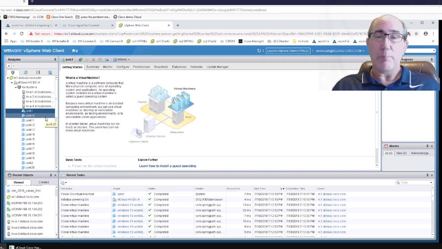
Task: Select the Acknowledged alarms tab
Action: click(420, 153)
